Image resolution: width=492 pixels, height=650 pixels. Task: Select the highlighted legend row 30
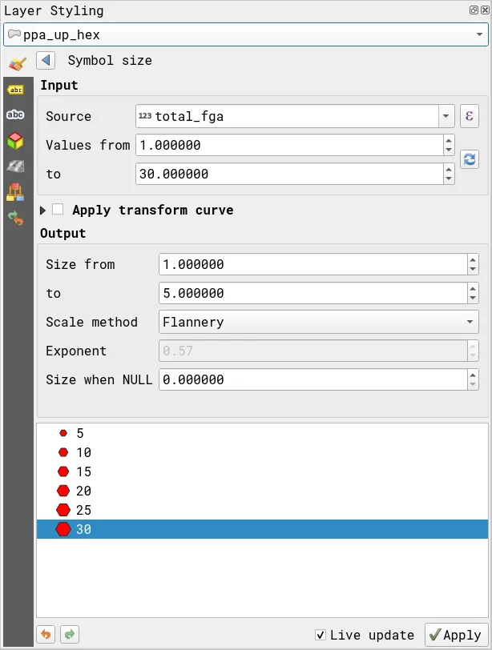click(262, 529)
